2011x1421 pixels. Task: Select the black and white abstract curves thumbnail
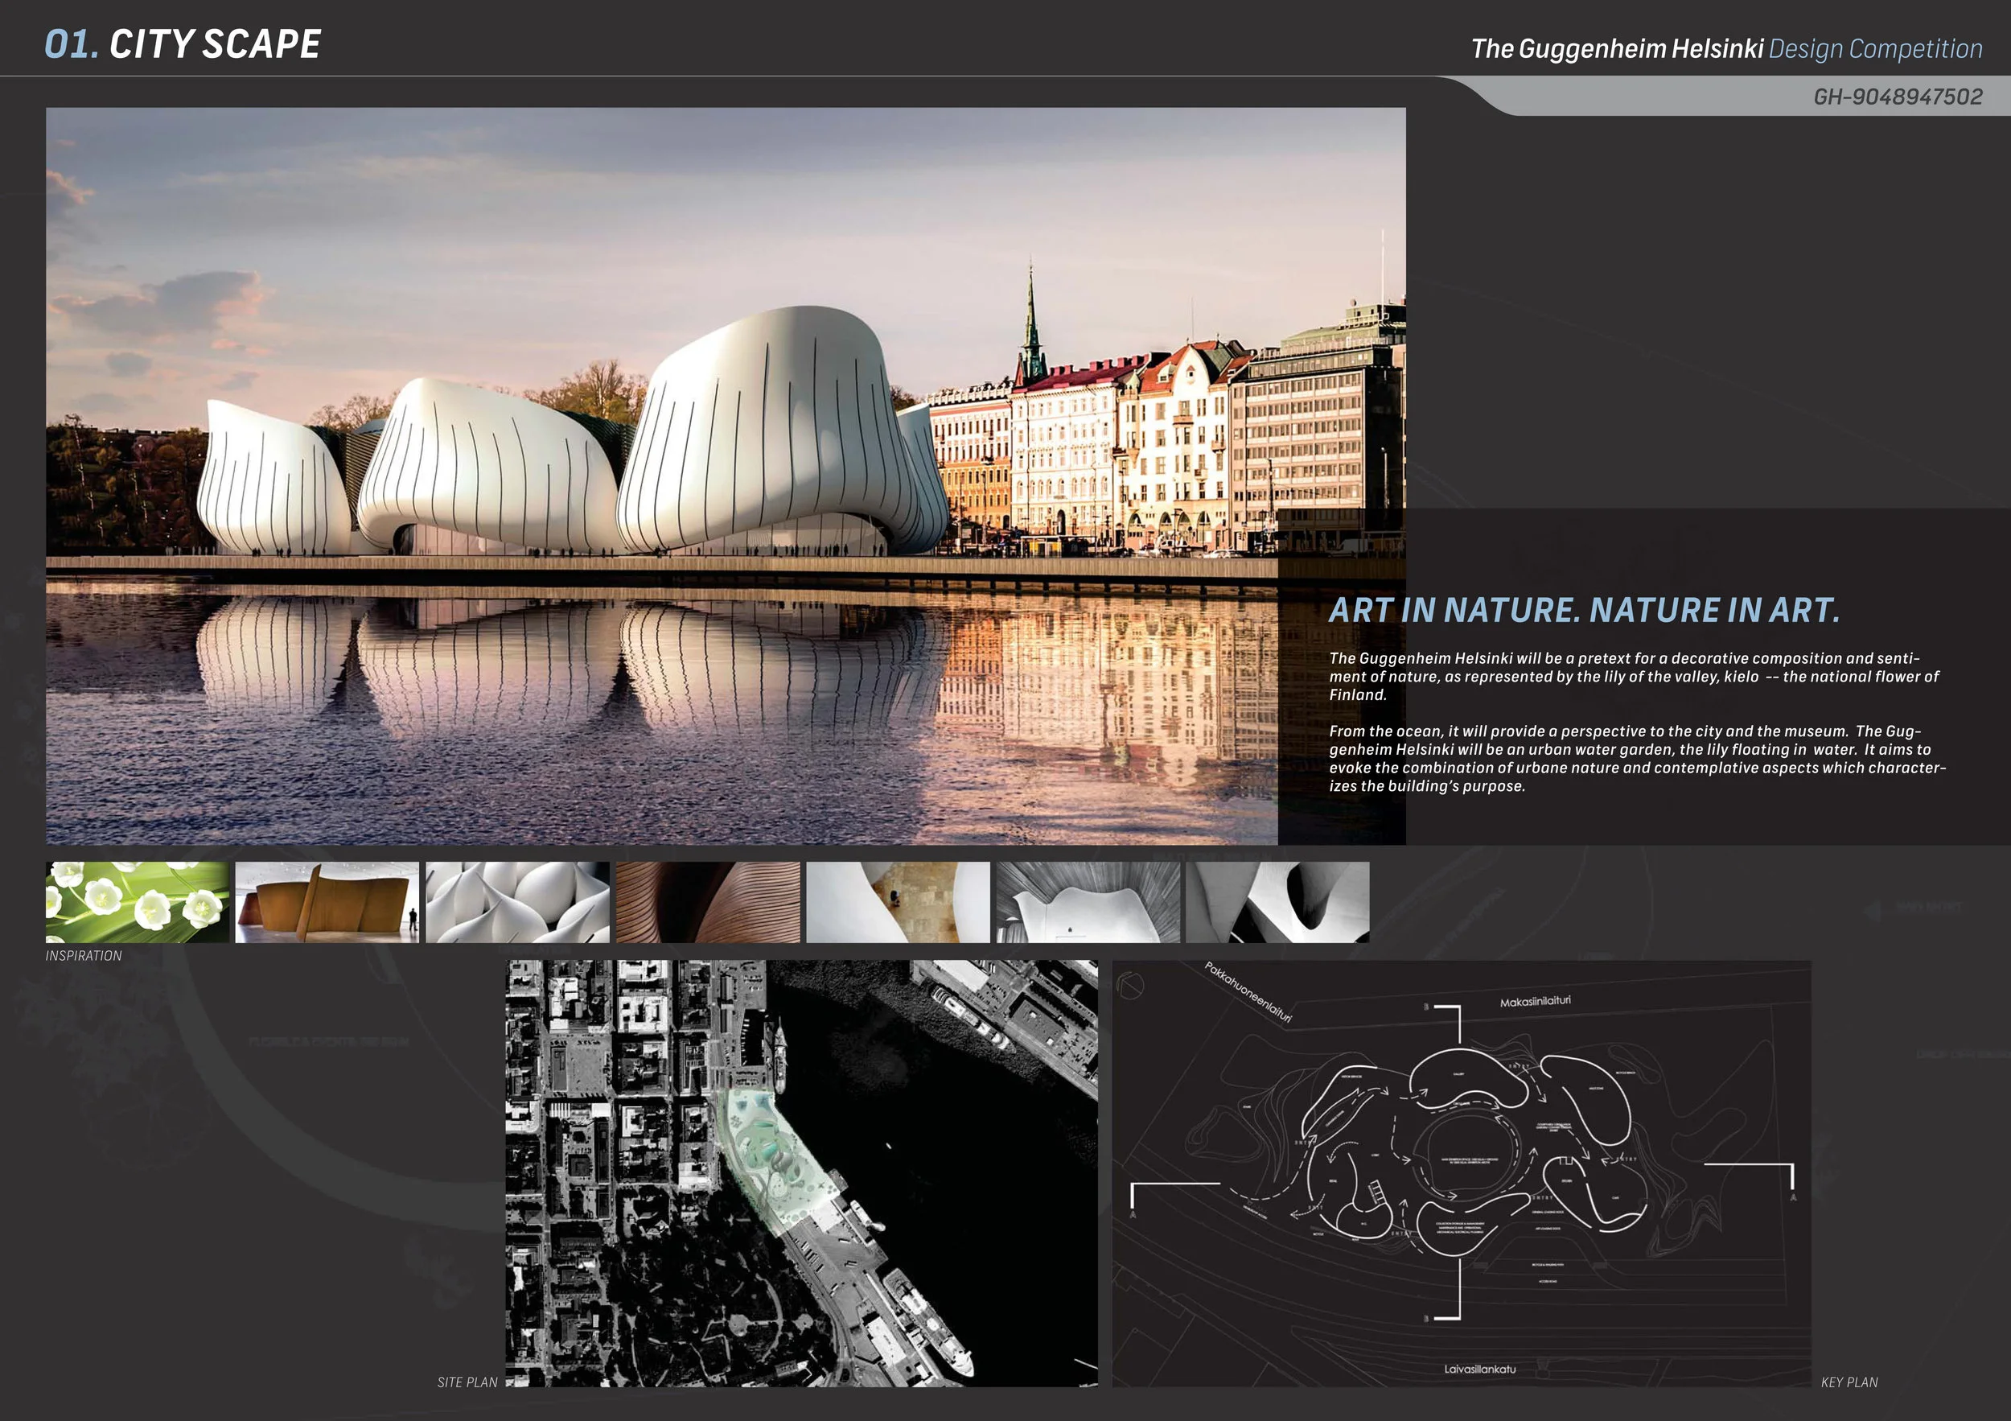pos(1278,902)
